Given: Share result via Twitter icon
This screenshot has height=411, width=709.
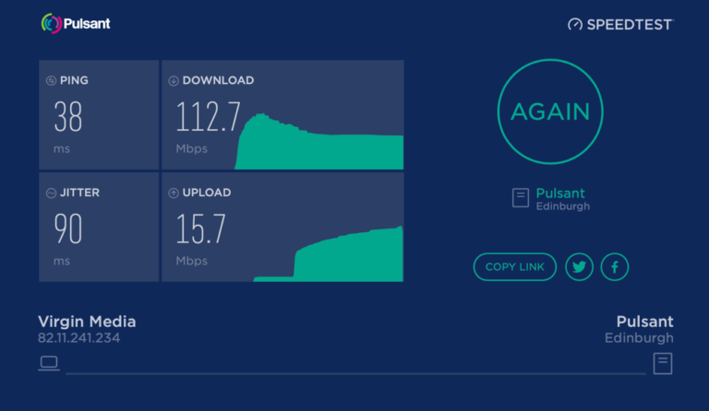Looking at the screenshot, I should tap(579, 266).
